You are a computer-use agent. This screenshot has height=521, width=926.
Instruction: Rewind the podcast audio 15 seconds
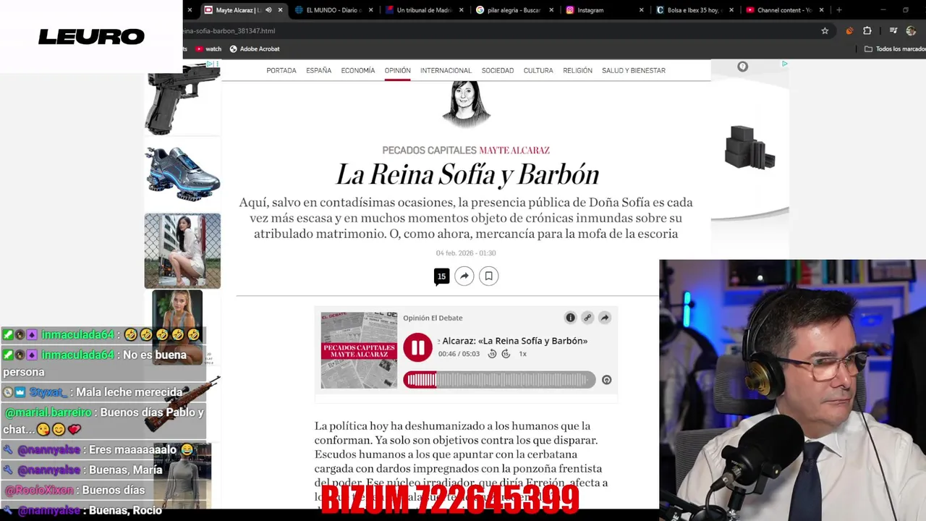pyautogui.click(x=492, y=354)
